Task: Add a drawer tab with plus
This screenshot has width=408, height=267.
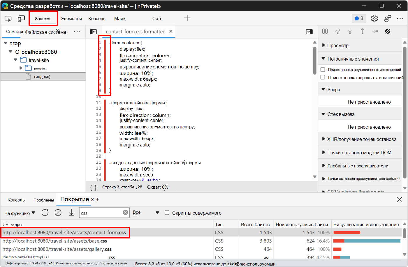Action: pyautogui.click(x=98, y=199)
